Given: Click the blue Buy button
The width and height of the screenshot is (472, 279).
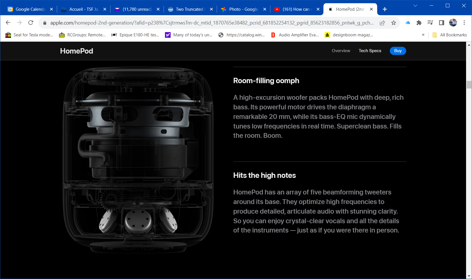Looking at the screenshot, I should pyautogui.click(x=398, y=51).
